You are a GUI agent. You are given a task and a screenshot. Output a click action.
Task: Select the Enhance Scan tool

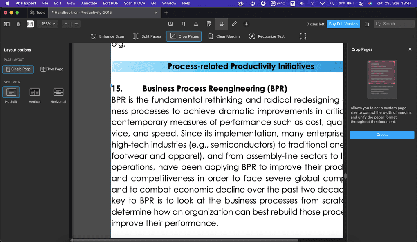107,36
